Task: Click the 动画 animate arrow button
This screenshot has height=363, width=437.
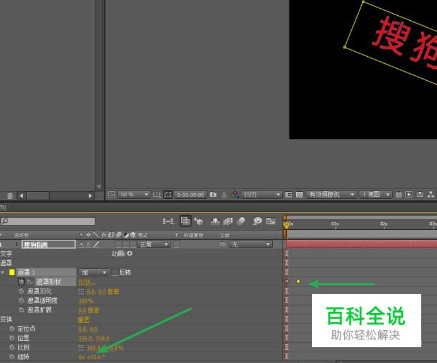Action: [x=129, y=254]
